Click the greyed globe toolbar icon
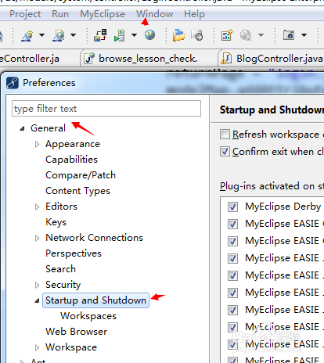 tap(246, 35)
